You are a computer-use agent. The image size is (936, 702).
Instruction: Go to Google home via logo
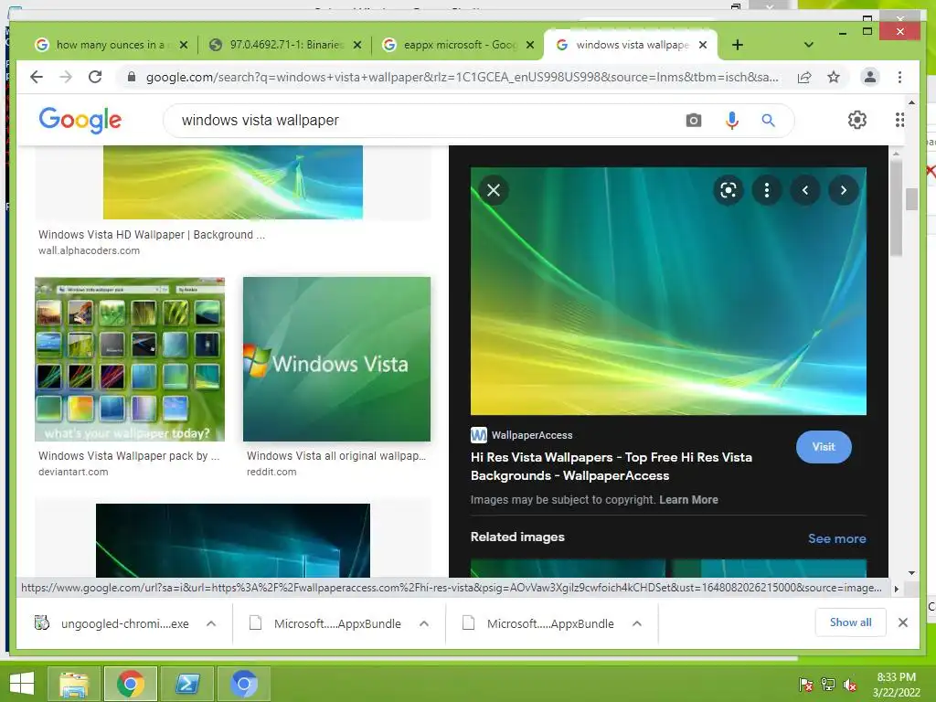tap(80, 120)
